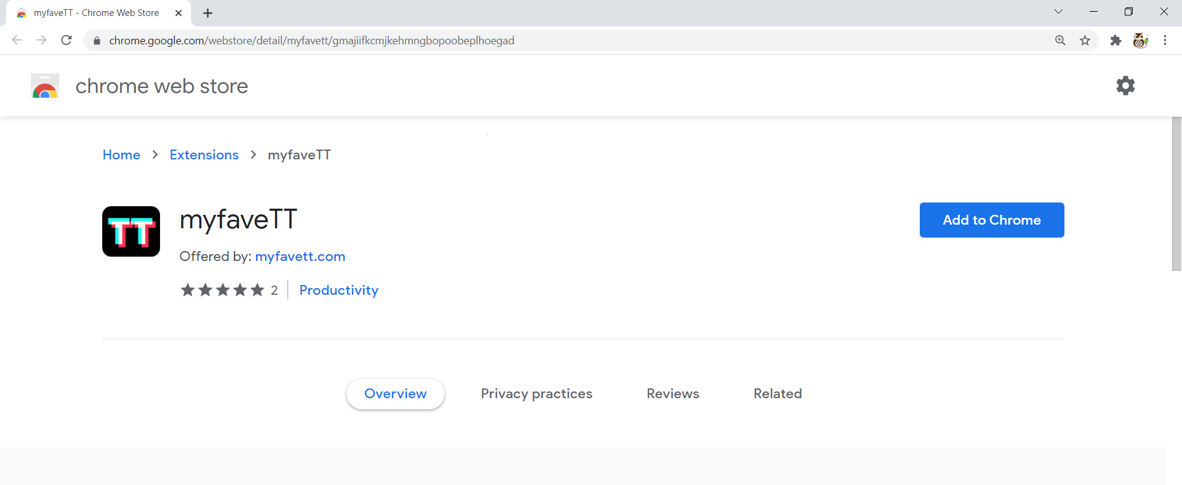Close the Chrome window
This screenshot has width=1182, height=485.
tap(1164, 12)
